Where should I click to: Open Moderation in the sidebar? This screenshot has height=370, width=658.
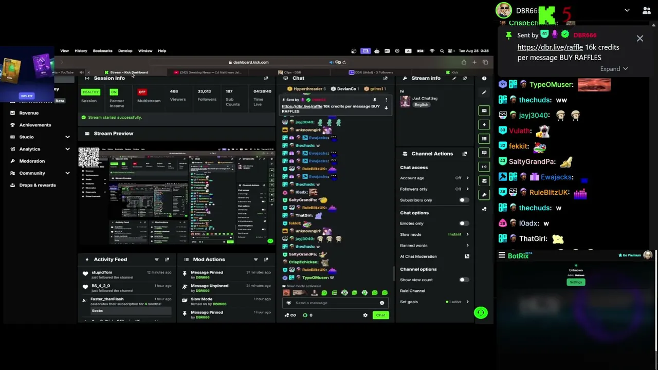coord(32,161)
